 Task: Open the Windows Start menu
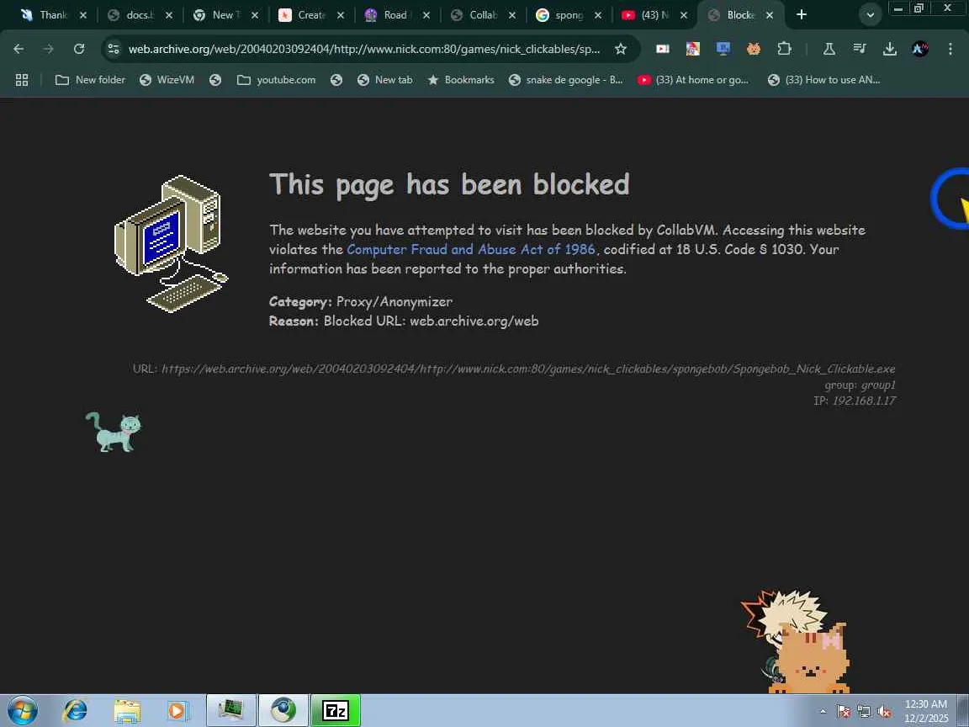[22, 710]
